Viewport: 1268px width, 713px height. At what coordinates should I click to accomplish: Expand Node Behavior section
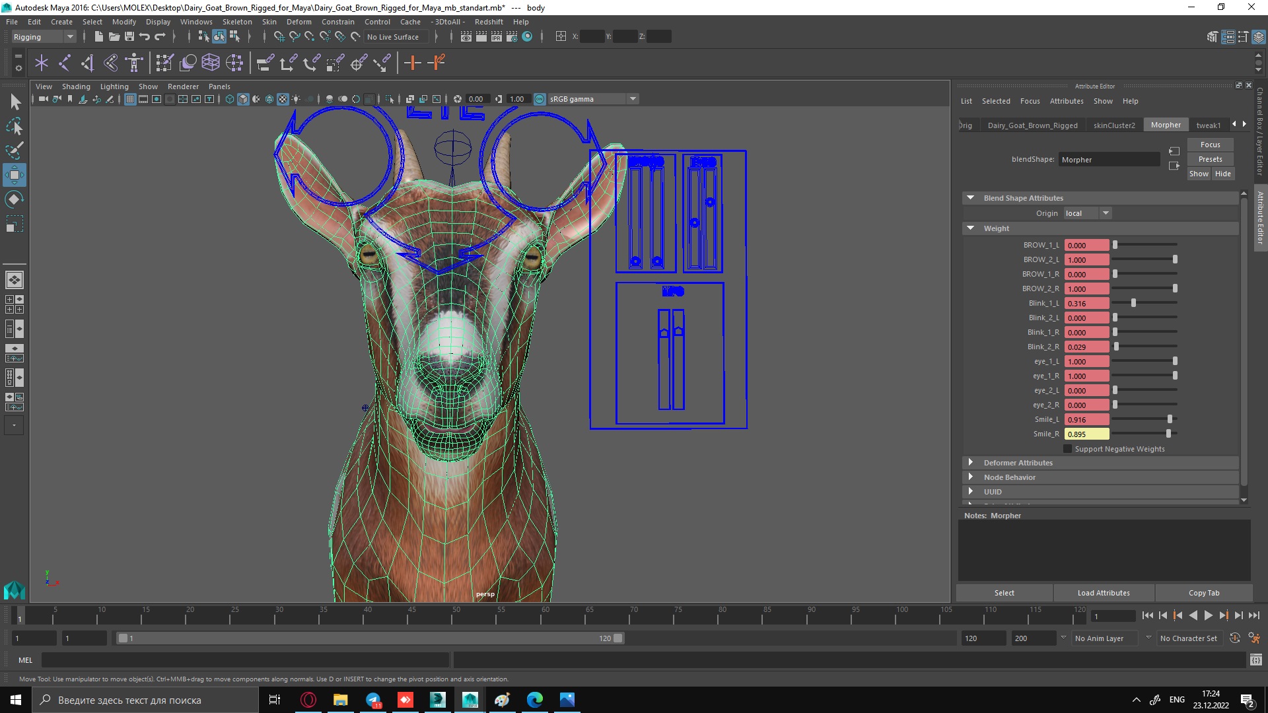point(970,477)
